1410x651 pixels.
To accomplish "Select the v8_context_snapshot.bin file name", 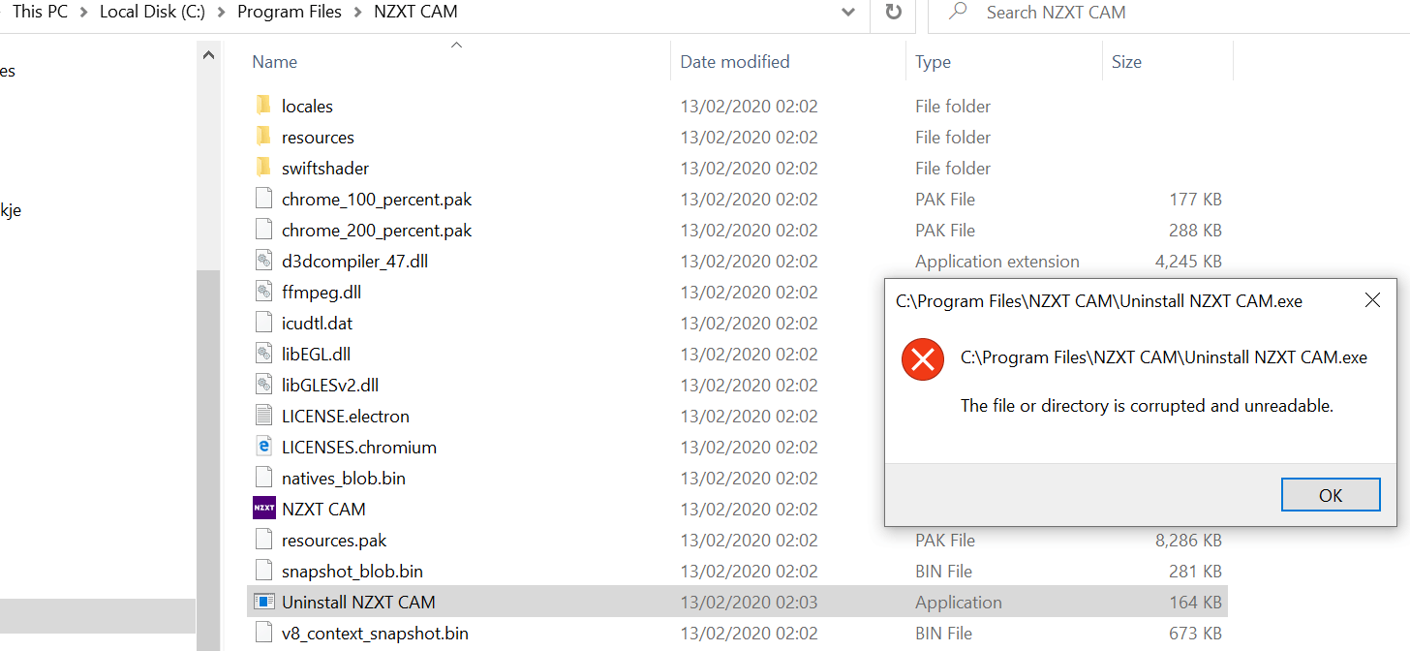I will pyautogui.click(x=375, y=633).
